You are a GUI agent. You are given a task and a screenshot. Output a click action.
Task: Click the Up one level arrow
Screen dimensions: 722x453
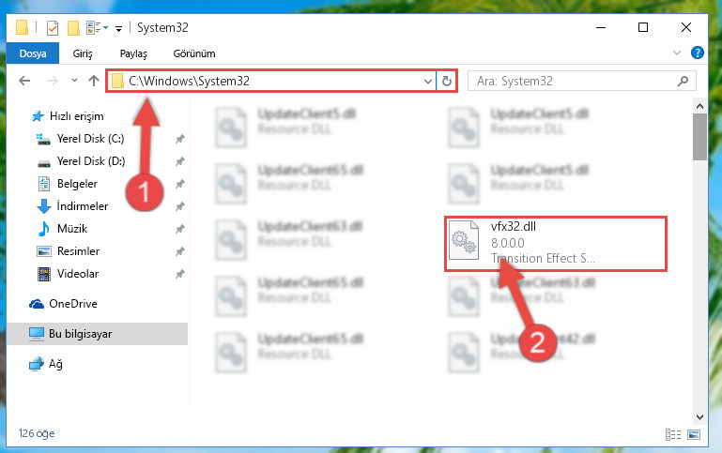point(94,81)
